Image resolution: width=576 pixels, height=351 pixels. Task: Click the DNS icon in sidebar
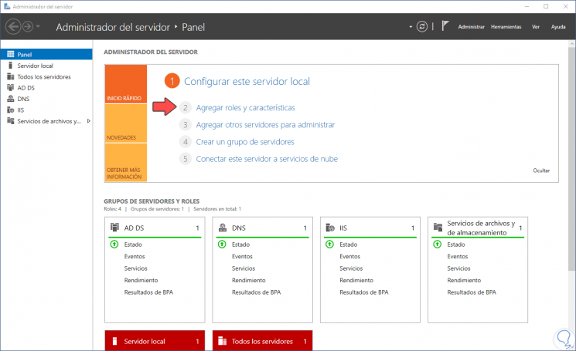(x=9, y=99)
